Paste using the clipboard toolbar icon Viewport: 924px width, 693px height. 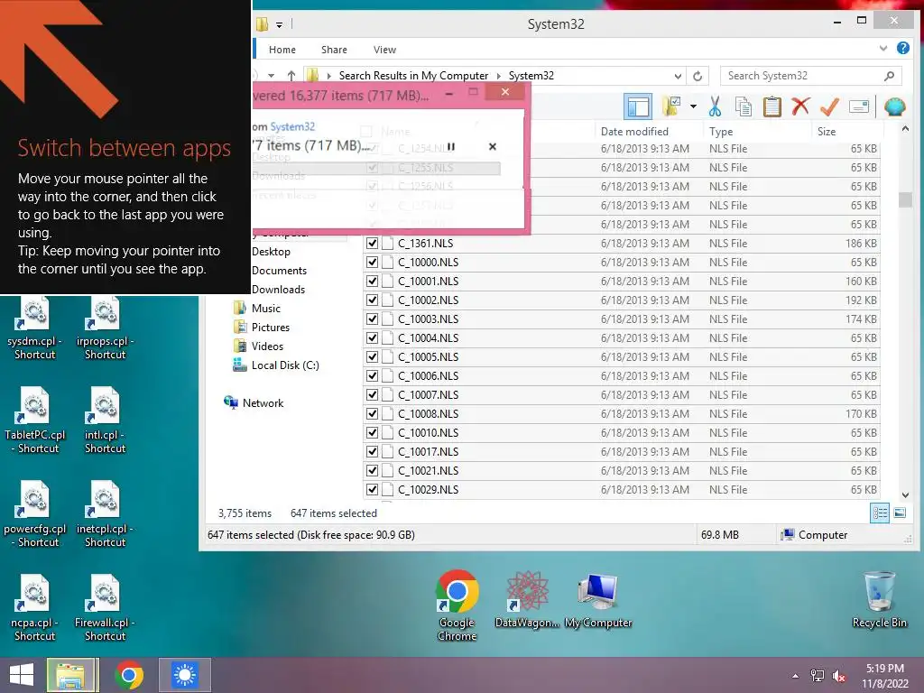(x=772, y=106)
